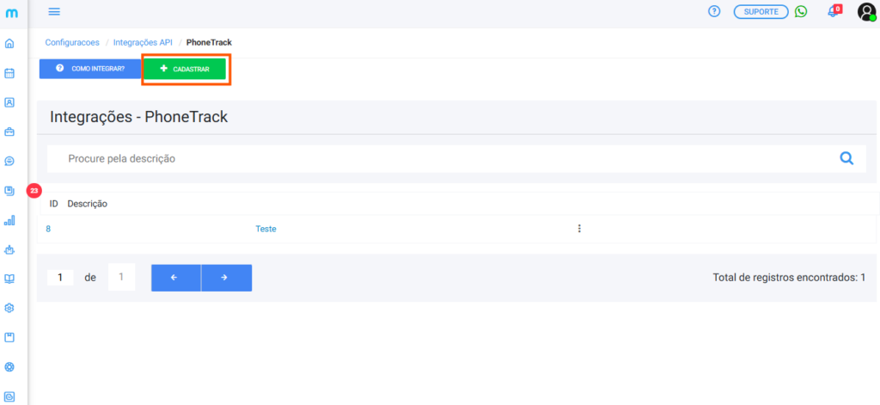Screen dimensions: 880x405
Task: Click Como Integrar button
Action: click(90, 69)
